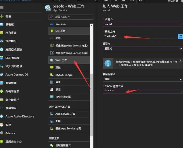This screenshot has width=183, height=148.
Task: Expand the 觸發程序 dropdown showing 排程
Action: click(x=143, y=79)
